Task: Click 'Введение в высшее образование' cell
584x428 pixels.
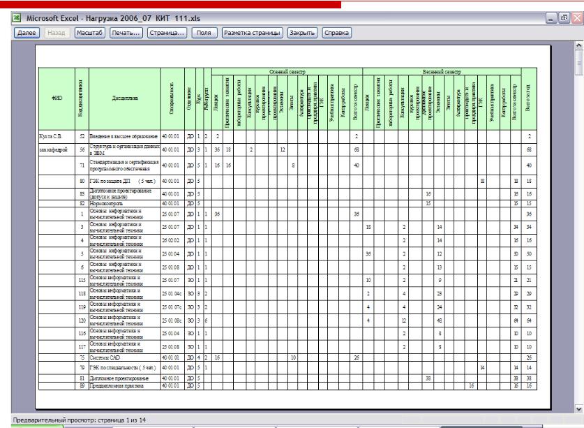Action: 123,136
